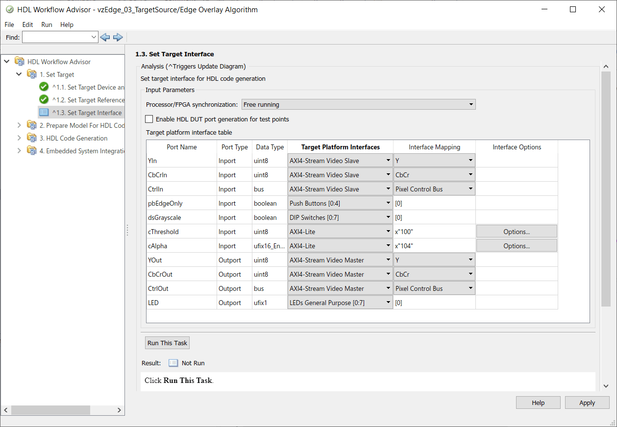Click Options button for cThreshold row
The width and height of the screenshot is (617, 427).
[x=517, y=232]
